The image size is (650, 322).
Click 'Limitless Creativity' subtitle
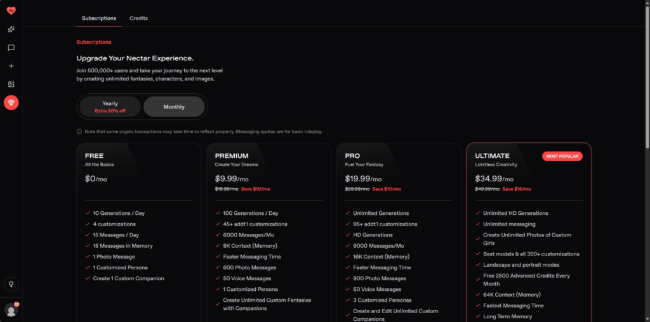496,165
